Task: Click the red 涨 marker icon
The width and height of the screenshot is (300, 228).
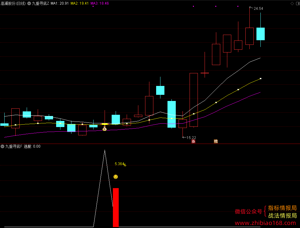Action: coord(194,141)
